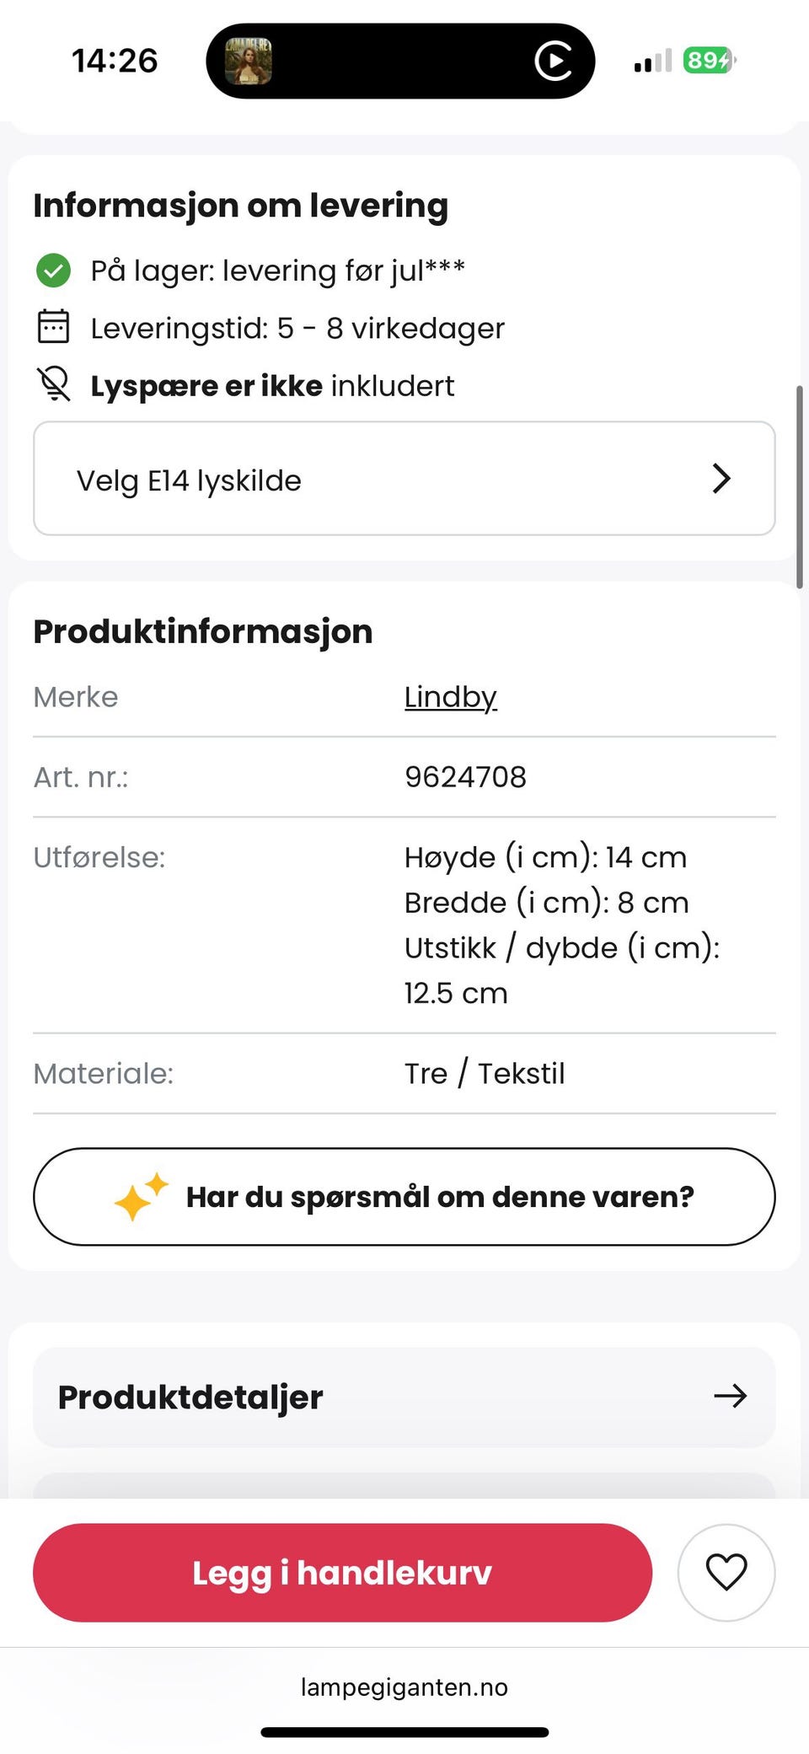Tap the heart wishlist icon
This screenshot has height=1754, width=809.
click(x=726, y=1572)
